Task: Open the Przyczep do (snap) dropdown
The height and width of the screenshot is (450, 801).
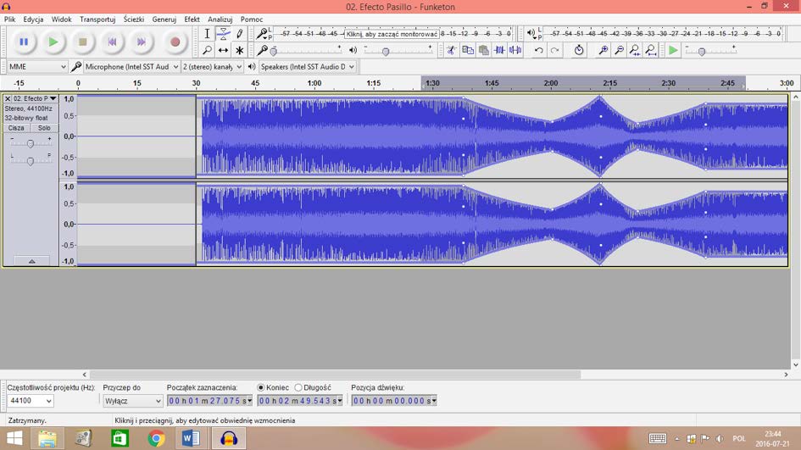Action: click(133, 401)
